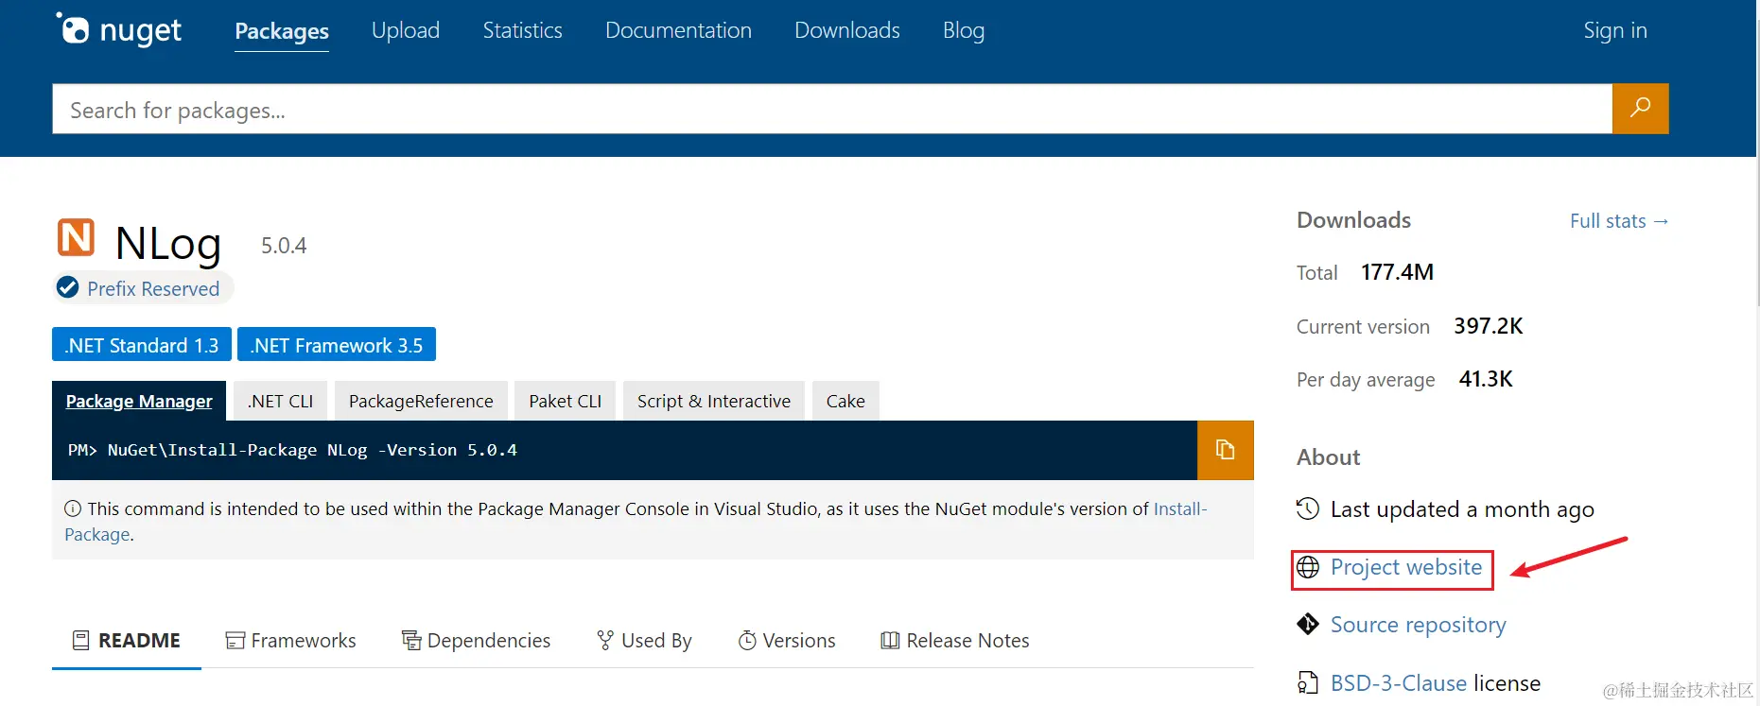
Task: Select the .NET Framework 3.5 badge
Action: (x=337, y=345)
